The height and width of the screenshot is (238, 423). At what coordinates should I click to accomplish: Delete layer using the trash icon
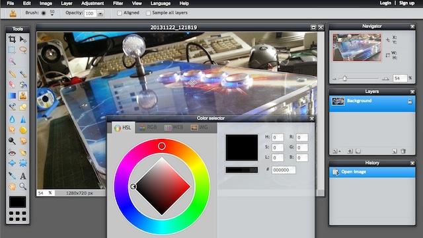tap(403, 151)
